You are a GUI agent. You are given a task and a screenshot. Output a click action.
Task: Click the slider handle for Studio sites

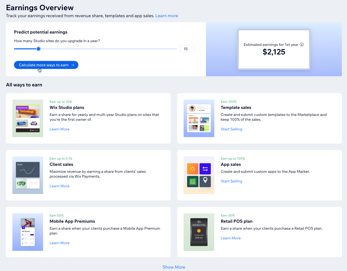[38, 49]
